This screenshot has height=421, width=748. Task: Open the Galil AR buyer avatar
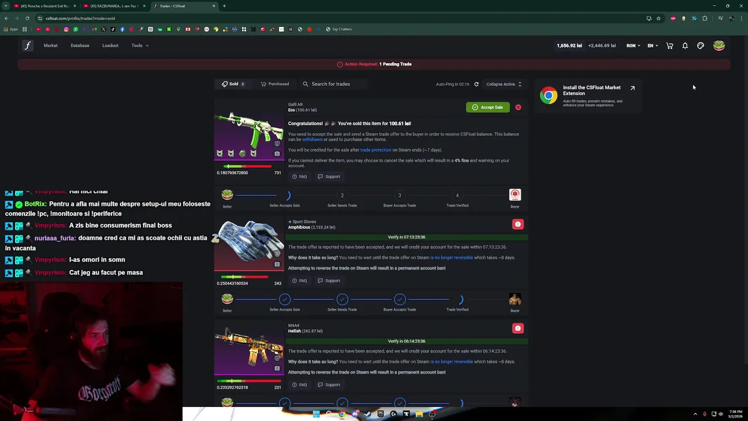click(515, 195)
